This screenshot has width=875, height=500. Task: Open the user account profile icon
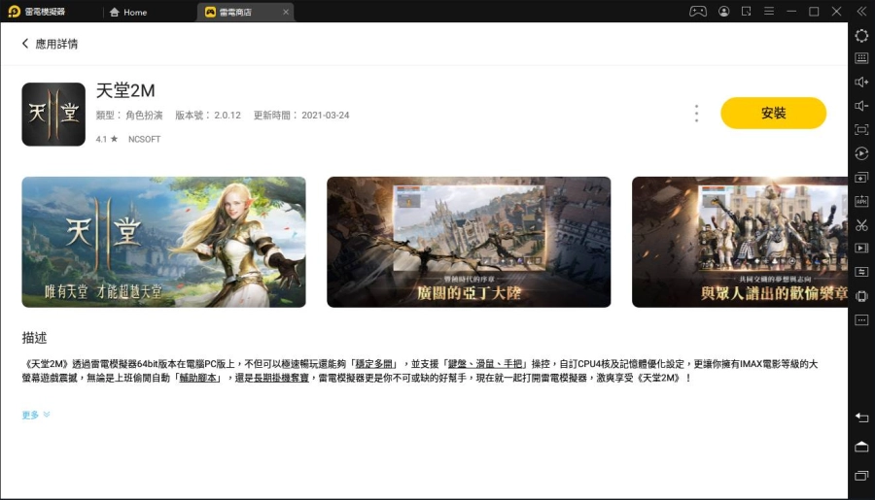click(x=723, y=11)
